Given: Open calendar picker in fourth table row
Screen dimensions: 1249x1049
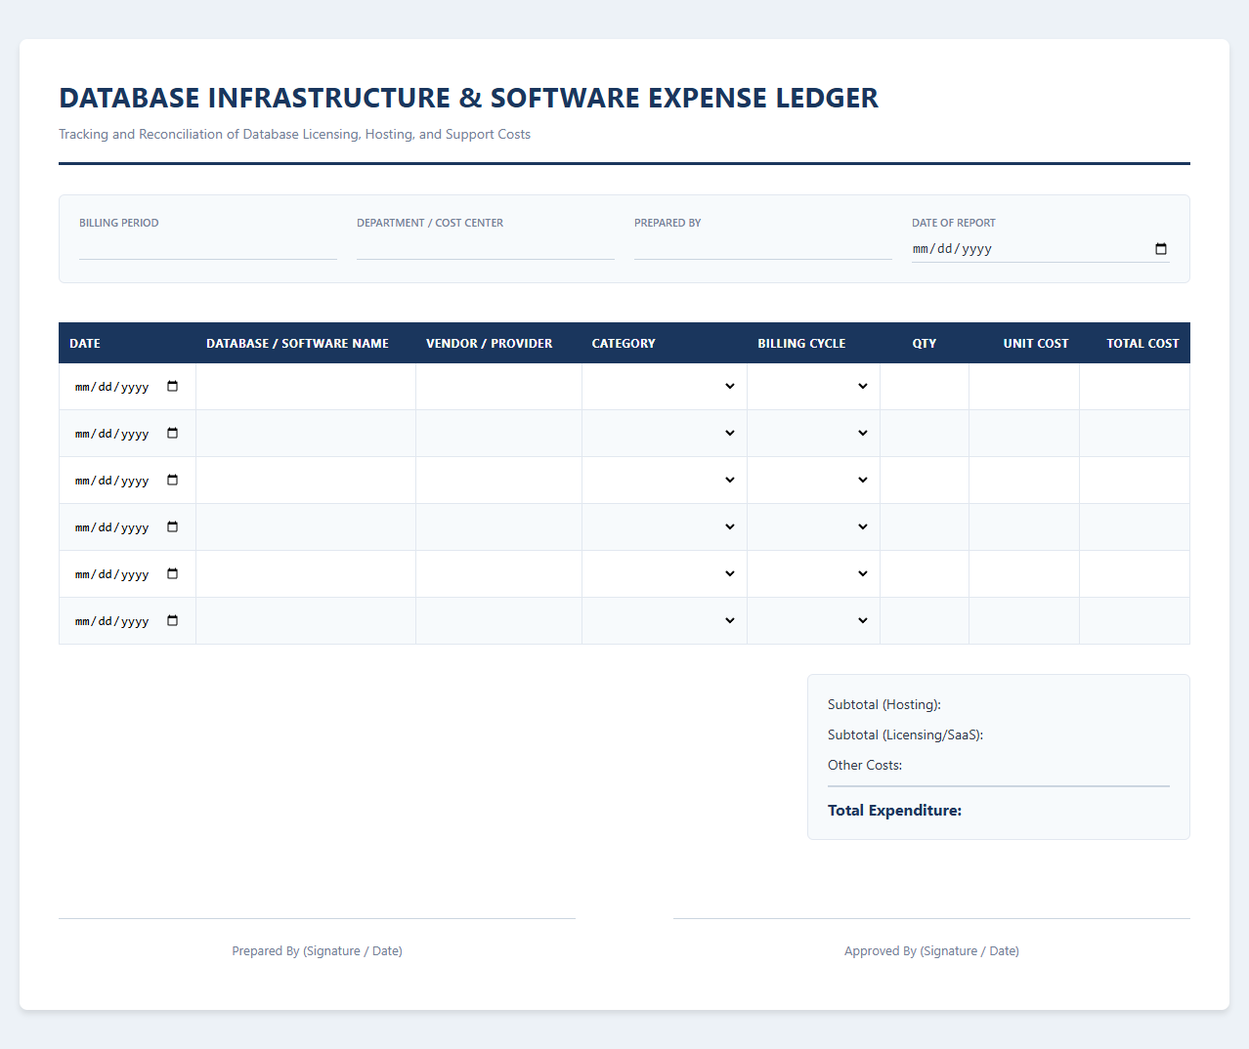Looking at the screenshot, I should click(x=173, y=527).
